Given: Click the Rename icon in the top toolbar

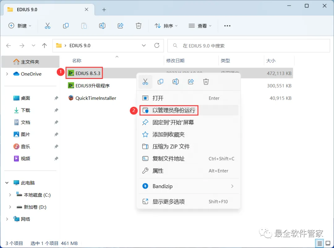Looking at the screenshot, I should click(102, 26).
